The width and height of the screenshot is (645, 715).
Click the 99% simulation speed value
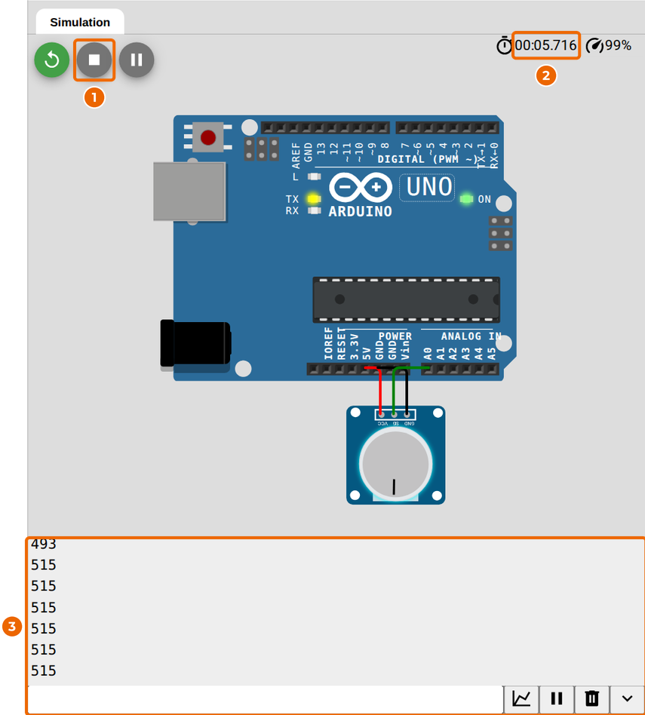point(618,45)
